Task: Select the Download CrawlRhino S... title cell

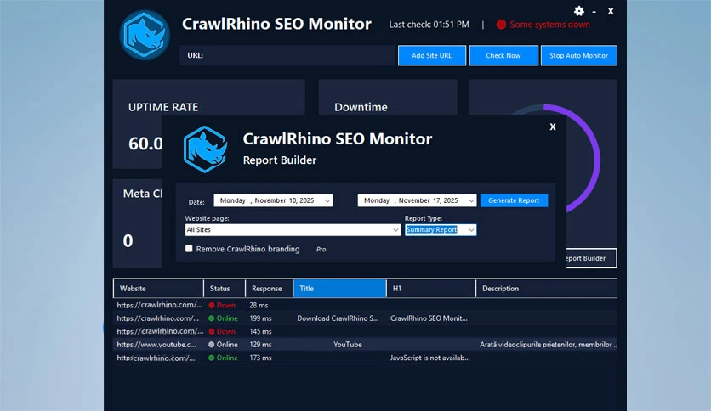Action: pos(338,318)
